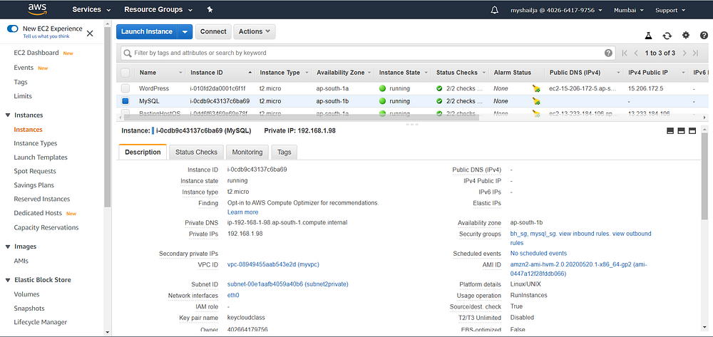The image size is (713, 337).
Task: Go to last page of results
Action: tap(695, 53)
